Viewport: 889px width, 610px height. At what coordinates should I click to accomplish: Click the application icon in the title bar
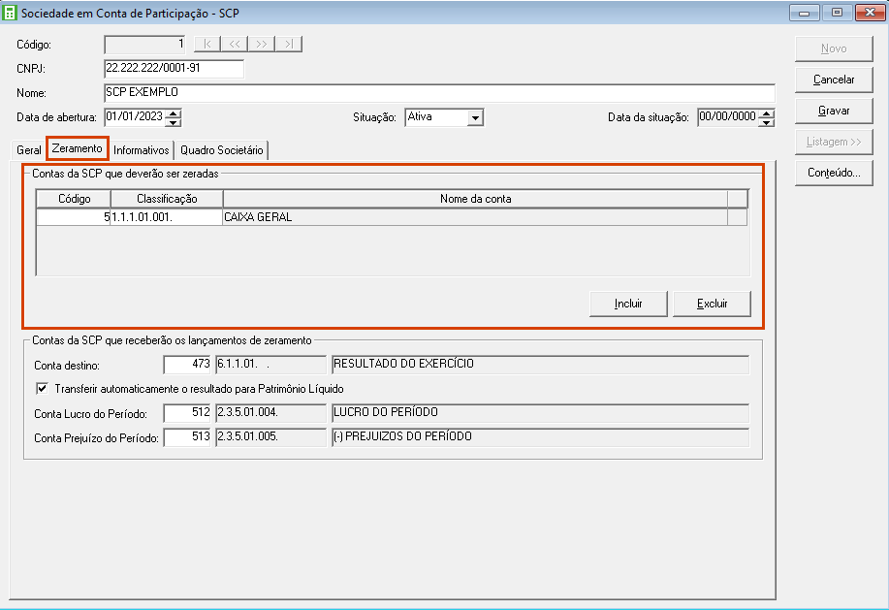click(x=12, y=13)
